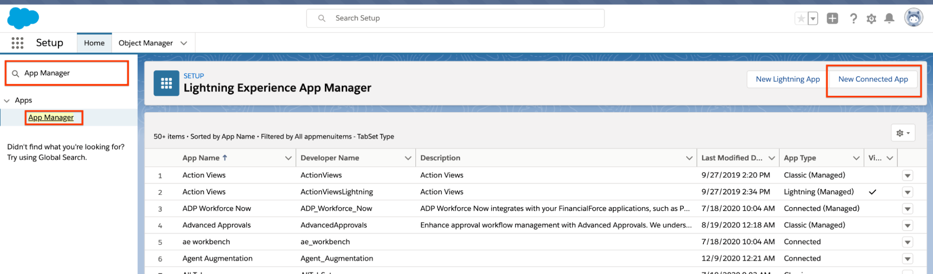The width and height of the screenshot is (933, 274).
Task: Open the App Launcher dots grid
Action: click(x=17, y=43)
